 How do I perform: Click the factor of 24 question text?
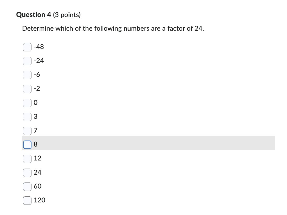click(x=113, y=28)
